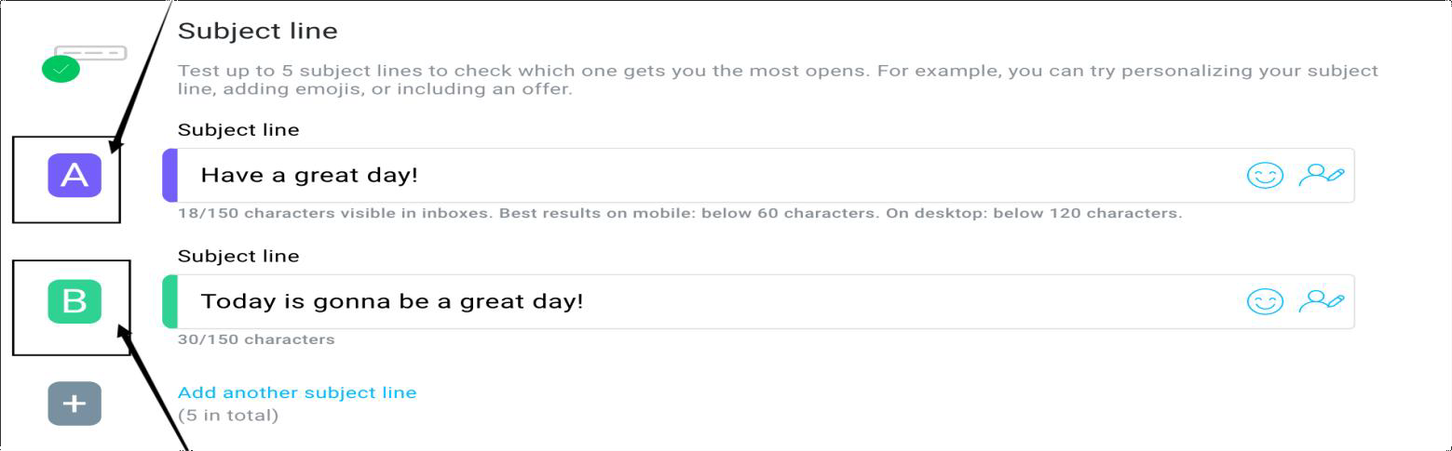This screenshot has width=1452, height=451.
Task: Click the green color strip on field B
Action: (x=170, y=301)
